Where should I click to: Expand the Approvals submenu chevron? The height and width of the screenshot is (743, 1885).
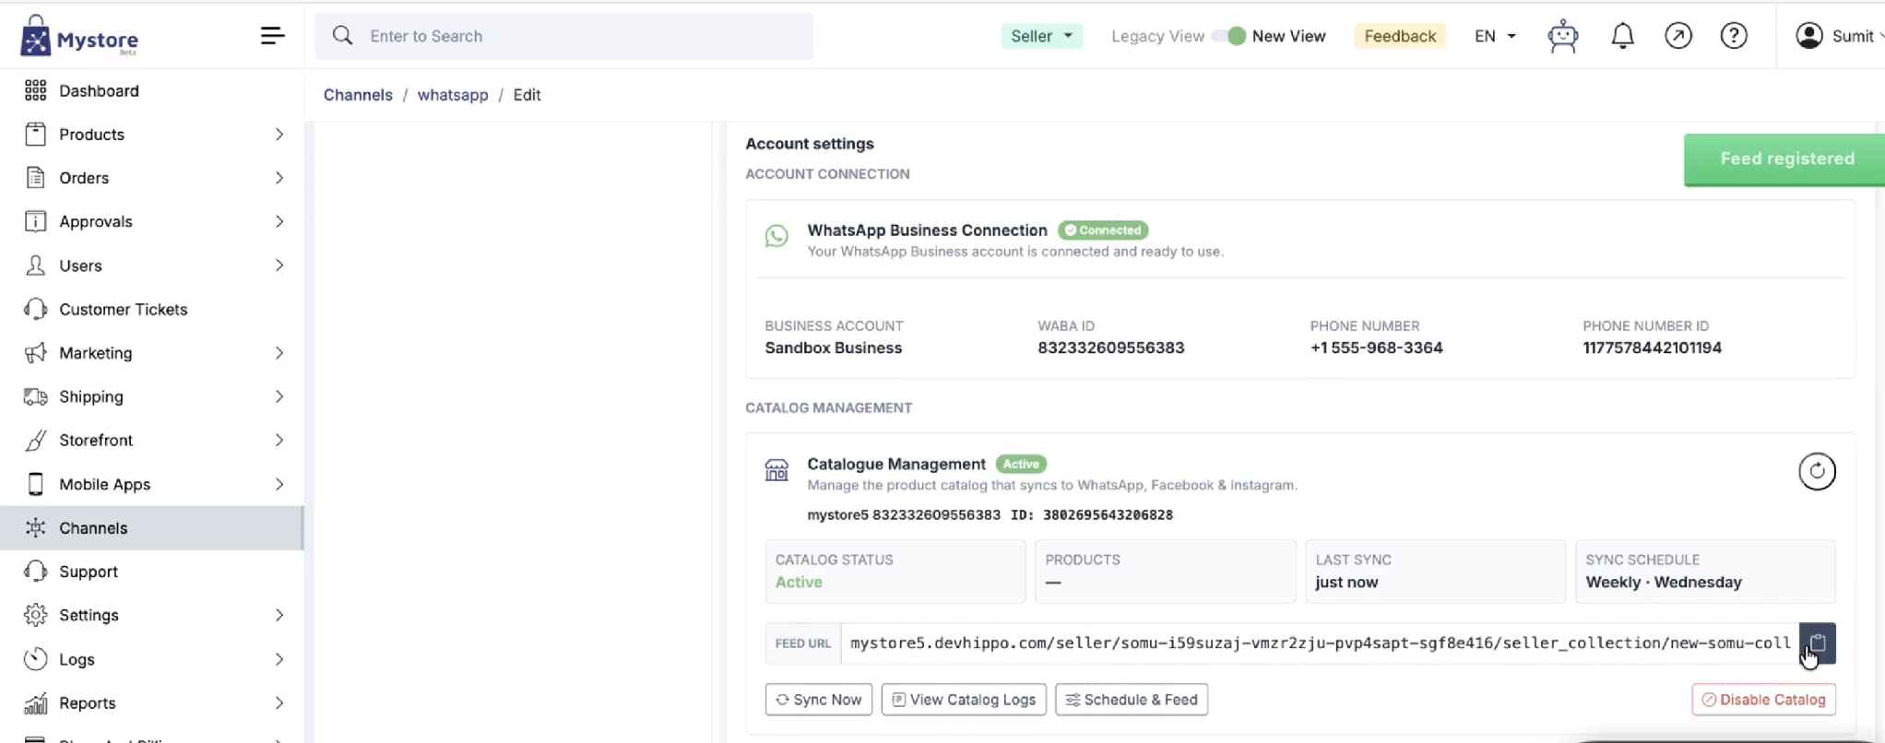pos(279,221)
